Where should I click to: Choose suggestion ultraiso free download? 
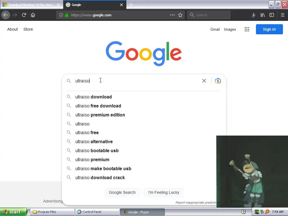point(144,106)
